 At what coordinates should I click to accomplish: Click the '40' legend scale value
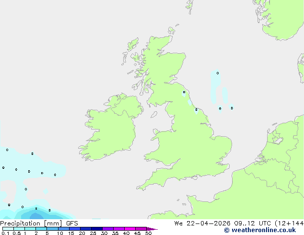tap(126, 233)
